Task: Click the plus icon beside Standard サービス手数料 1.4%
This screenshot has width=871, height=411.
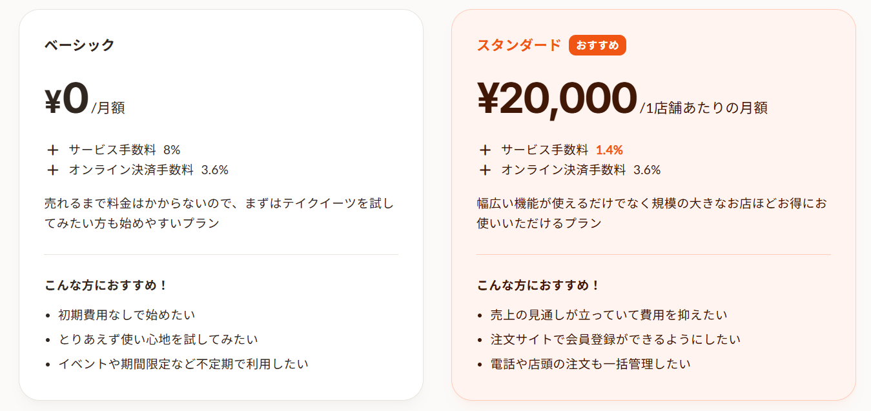Action: click(x=485, y=150)
